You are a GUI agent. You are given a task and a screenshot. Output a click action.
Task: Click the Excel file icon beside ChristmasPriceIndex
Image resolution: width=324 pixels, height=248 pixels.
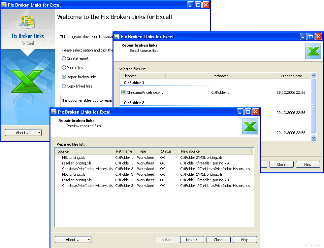[x=124, y=92]
